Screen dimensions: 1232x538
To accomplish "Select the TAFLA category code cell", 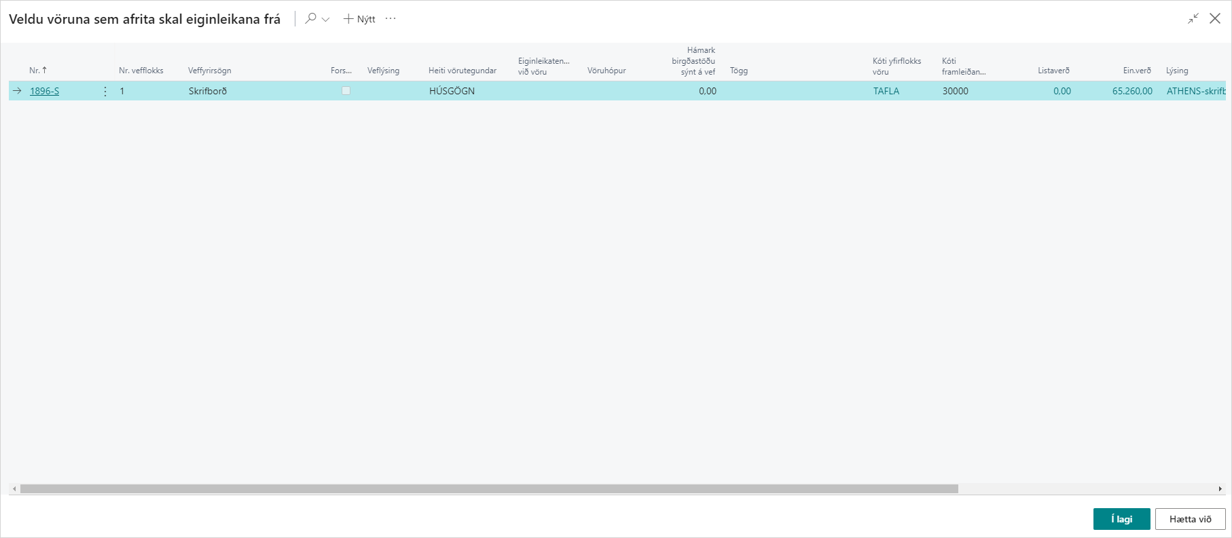I will coord(886,91).
